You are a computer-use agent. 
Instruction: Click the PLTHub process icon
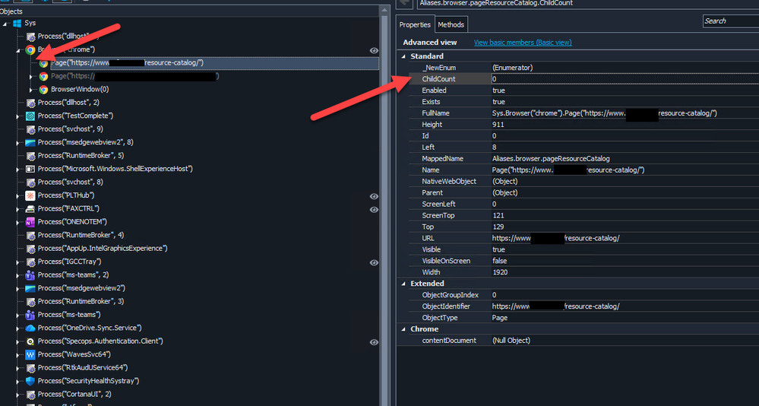click(x=30, y=195)
